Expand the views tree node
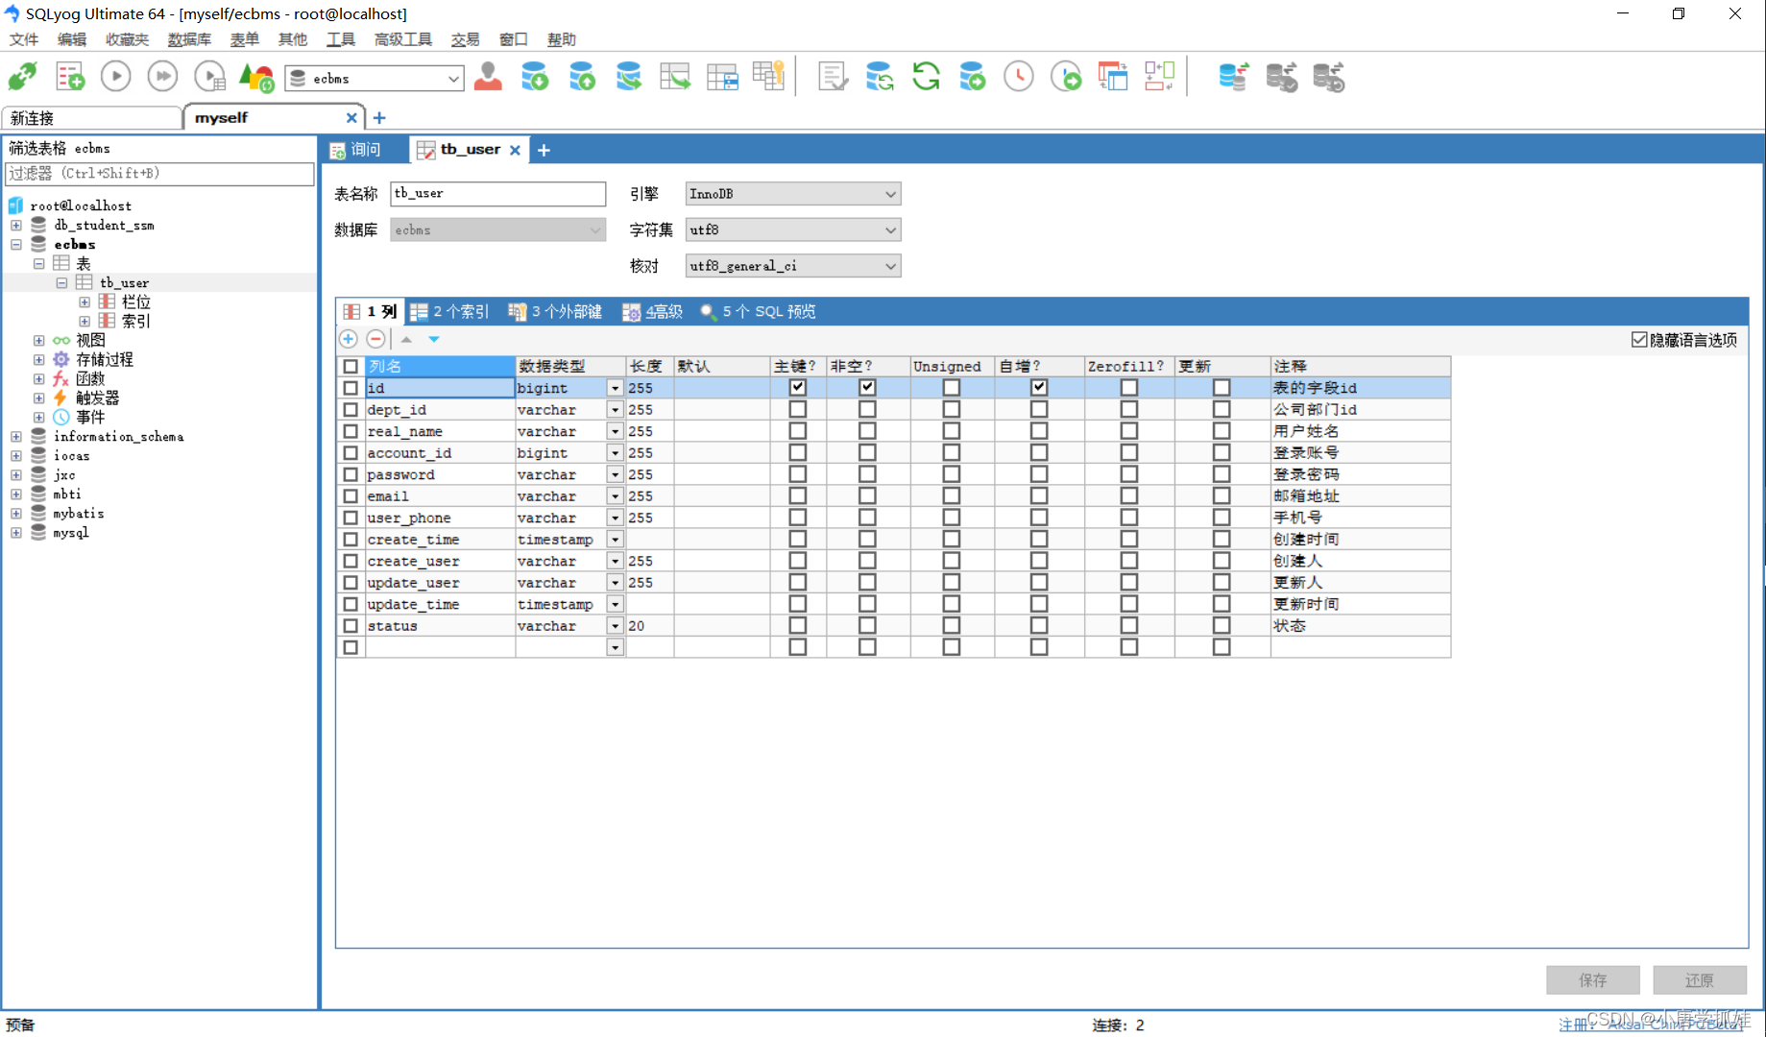Viewport: 1766px width, 1037px height. click(39, 340)
